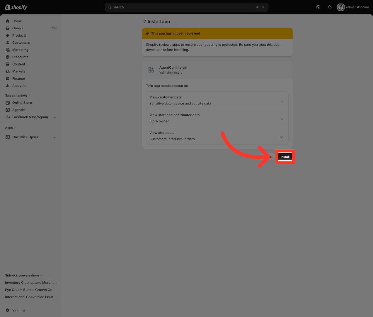Open the Agentic sales channel
Screen dimensions: 373x317
18,110
